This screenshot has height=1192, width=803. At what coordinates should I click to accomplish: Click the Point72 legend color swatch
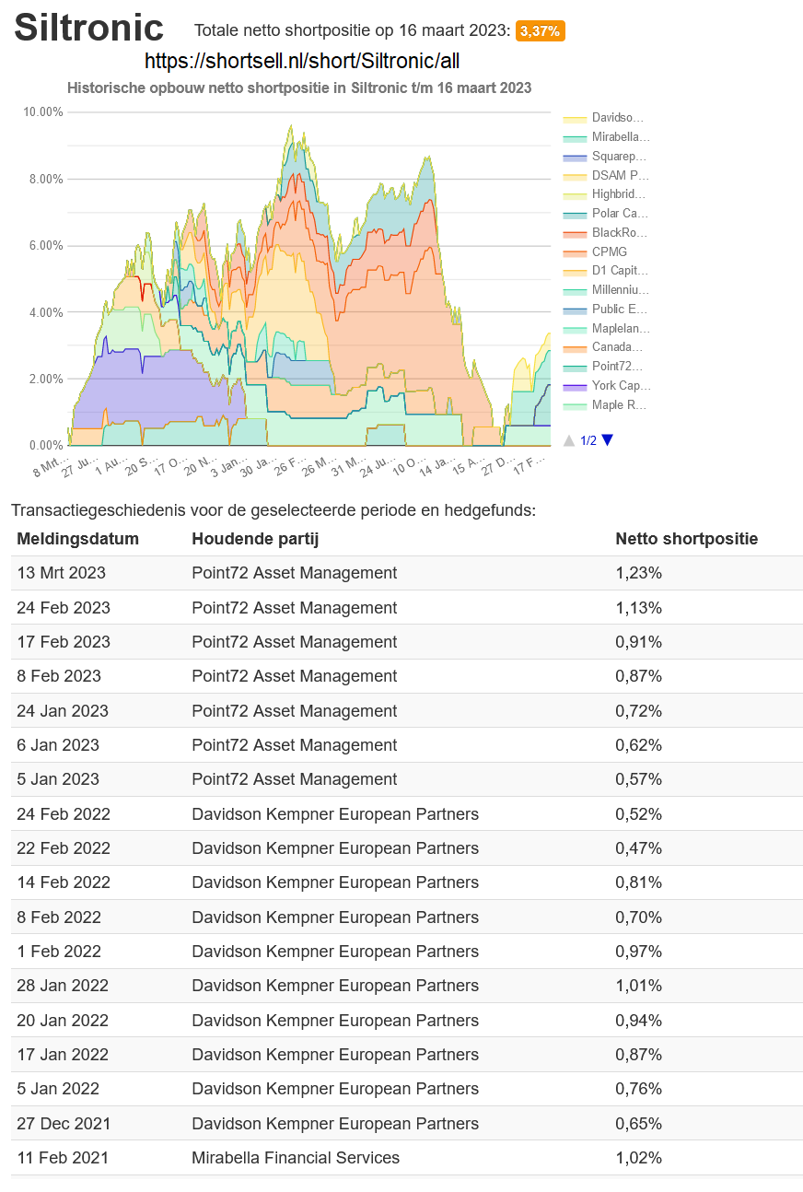[575, 367]
